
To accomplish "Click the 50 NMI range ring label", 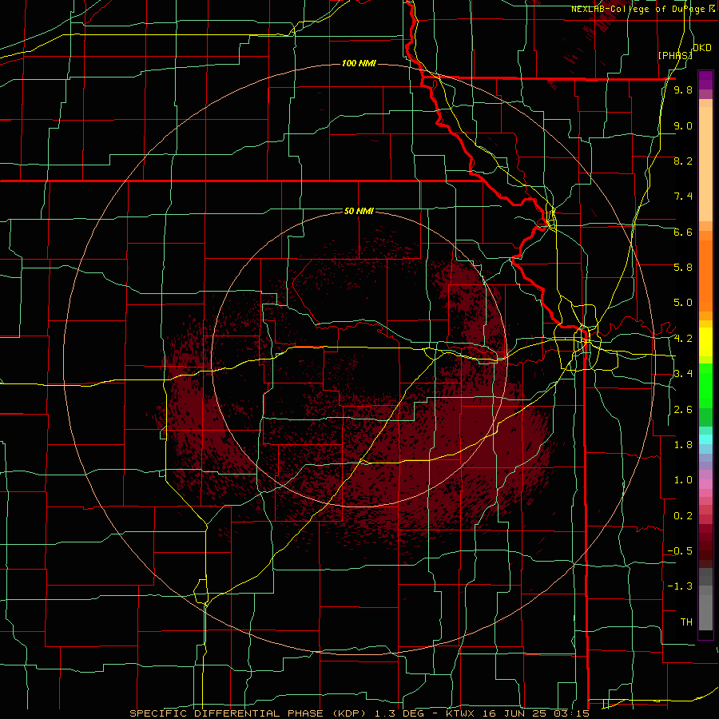I will click(x=359, y=211).
